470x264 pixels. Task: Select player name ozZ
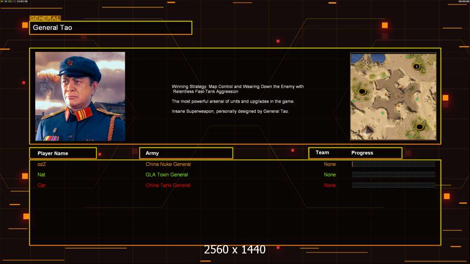coord(41,164)
